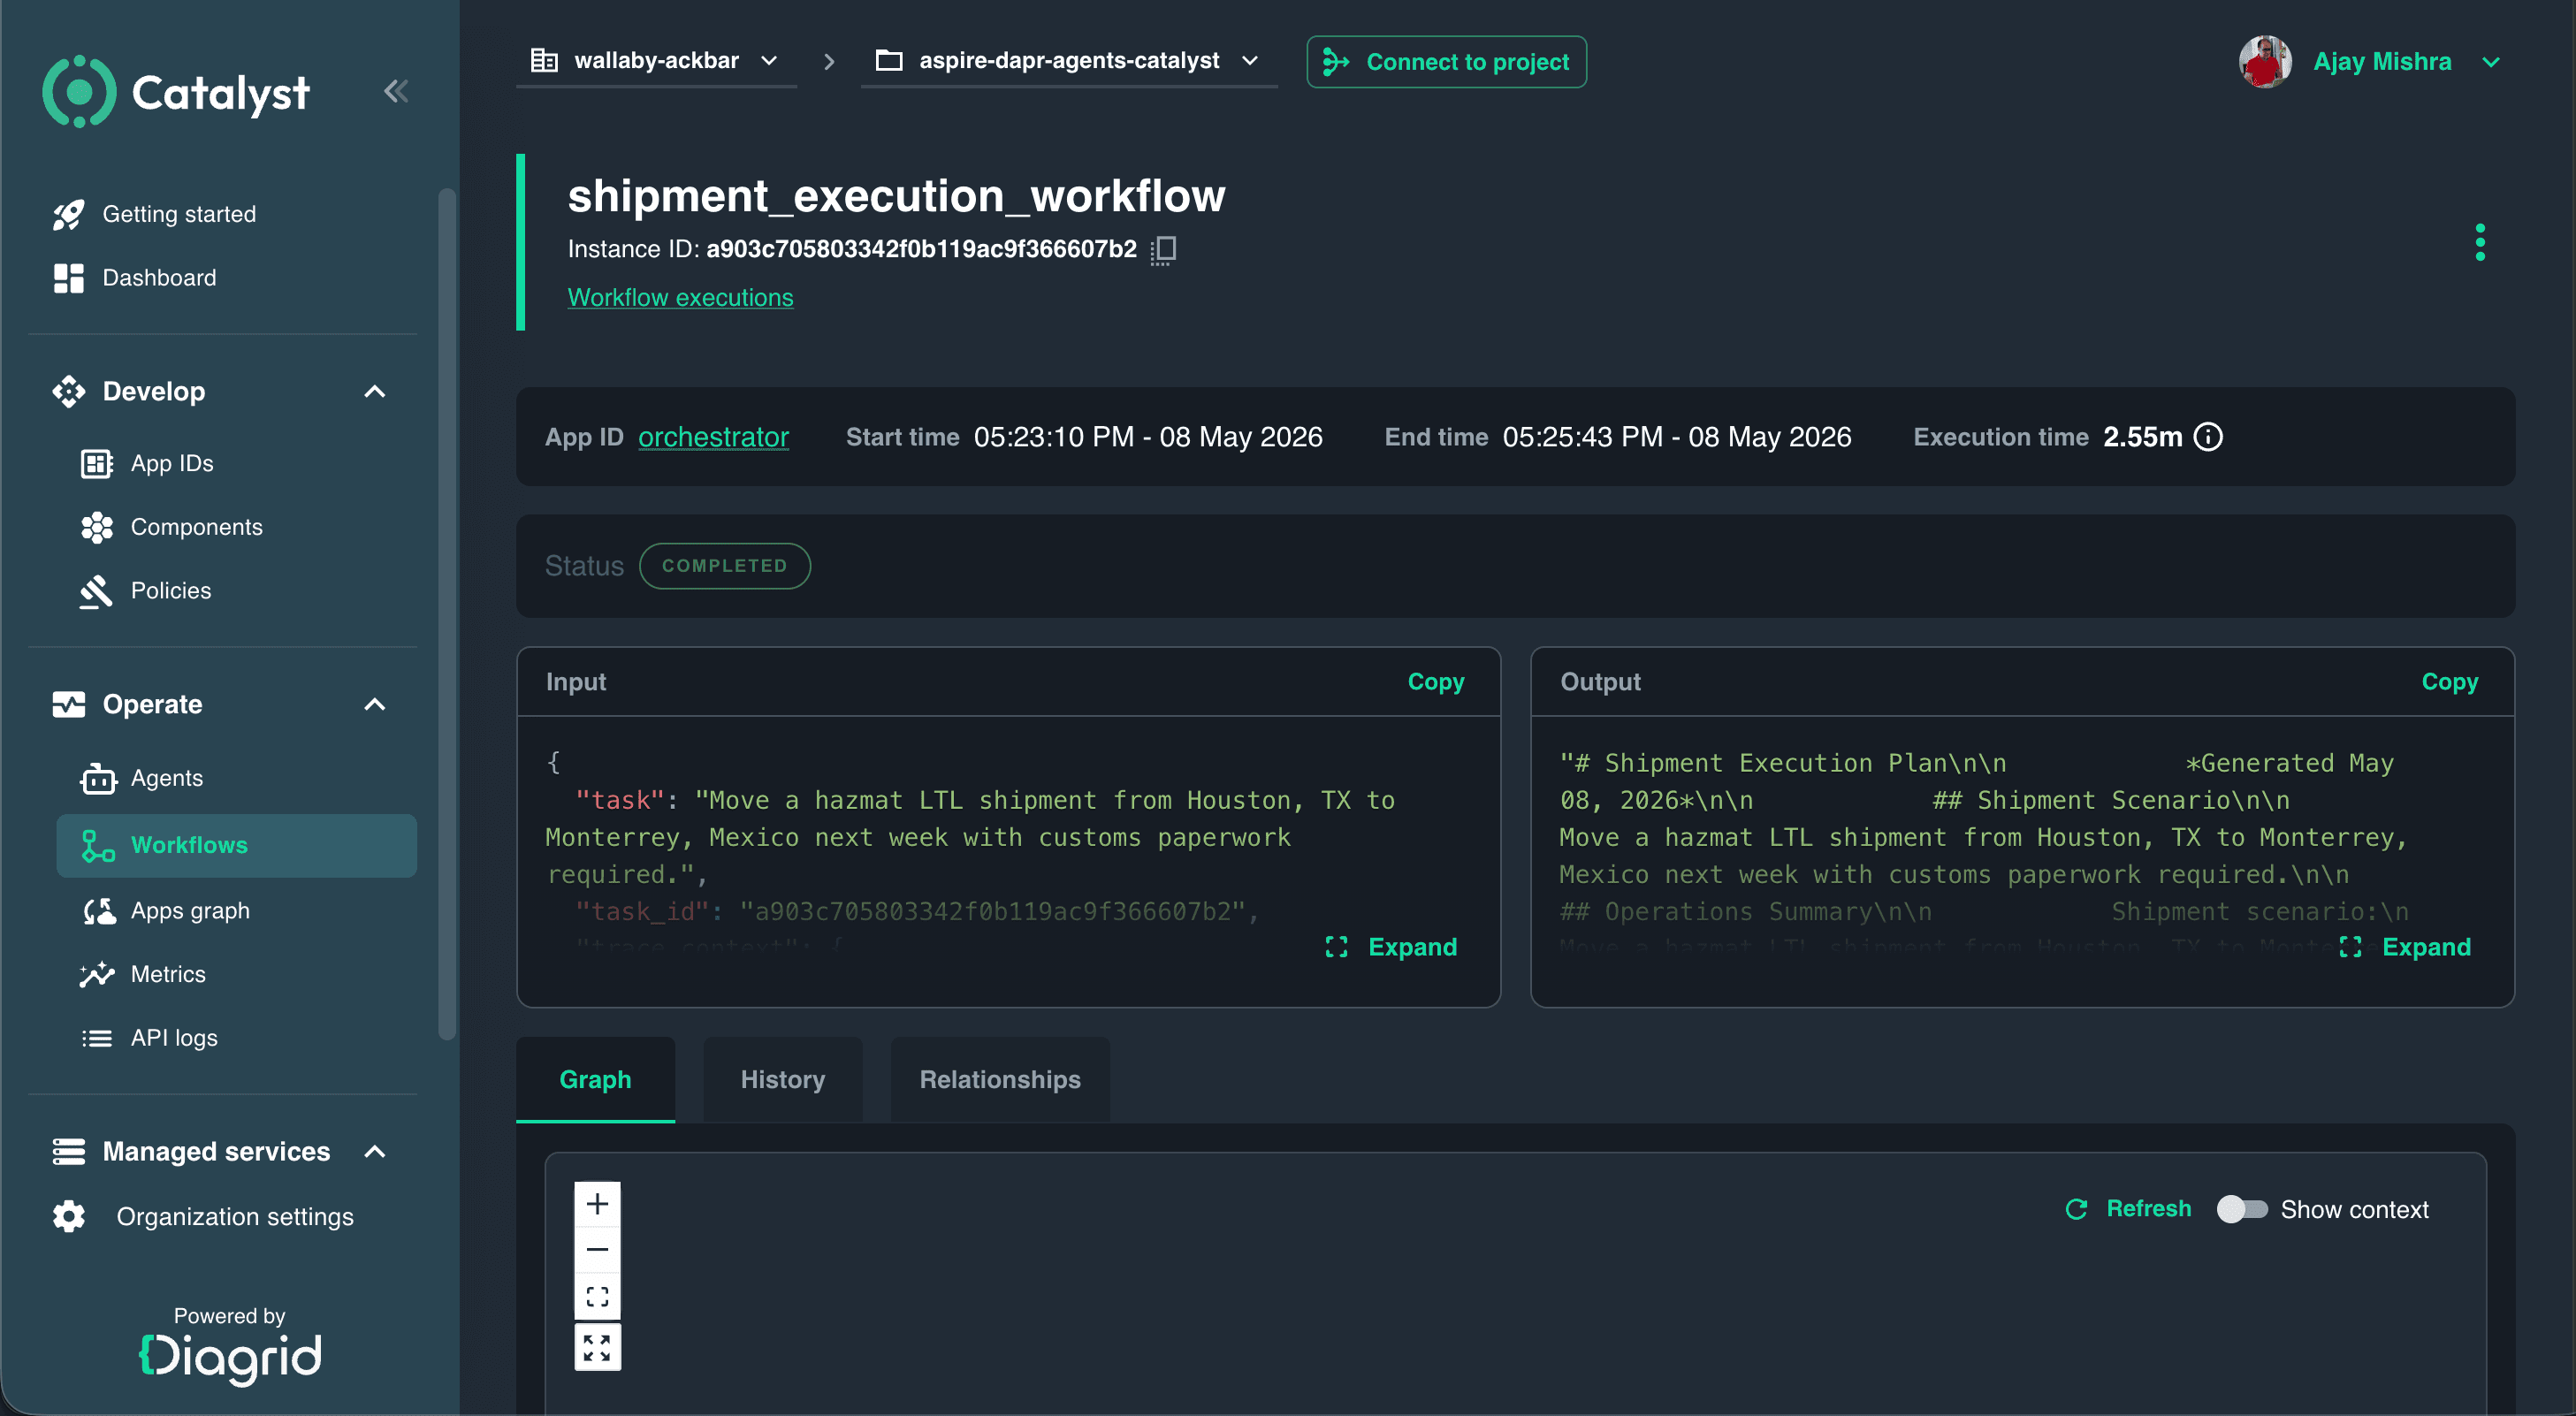Image resolution: width=2576 pixels, height=1416 pixels.
Task: Open App IDs icon
Action: point(96,463)
